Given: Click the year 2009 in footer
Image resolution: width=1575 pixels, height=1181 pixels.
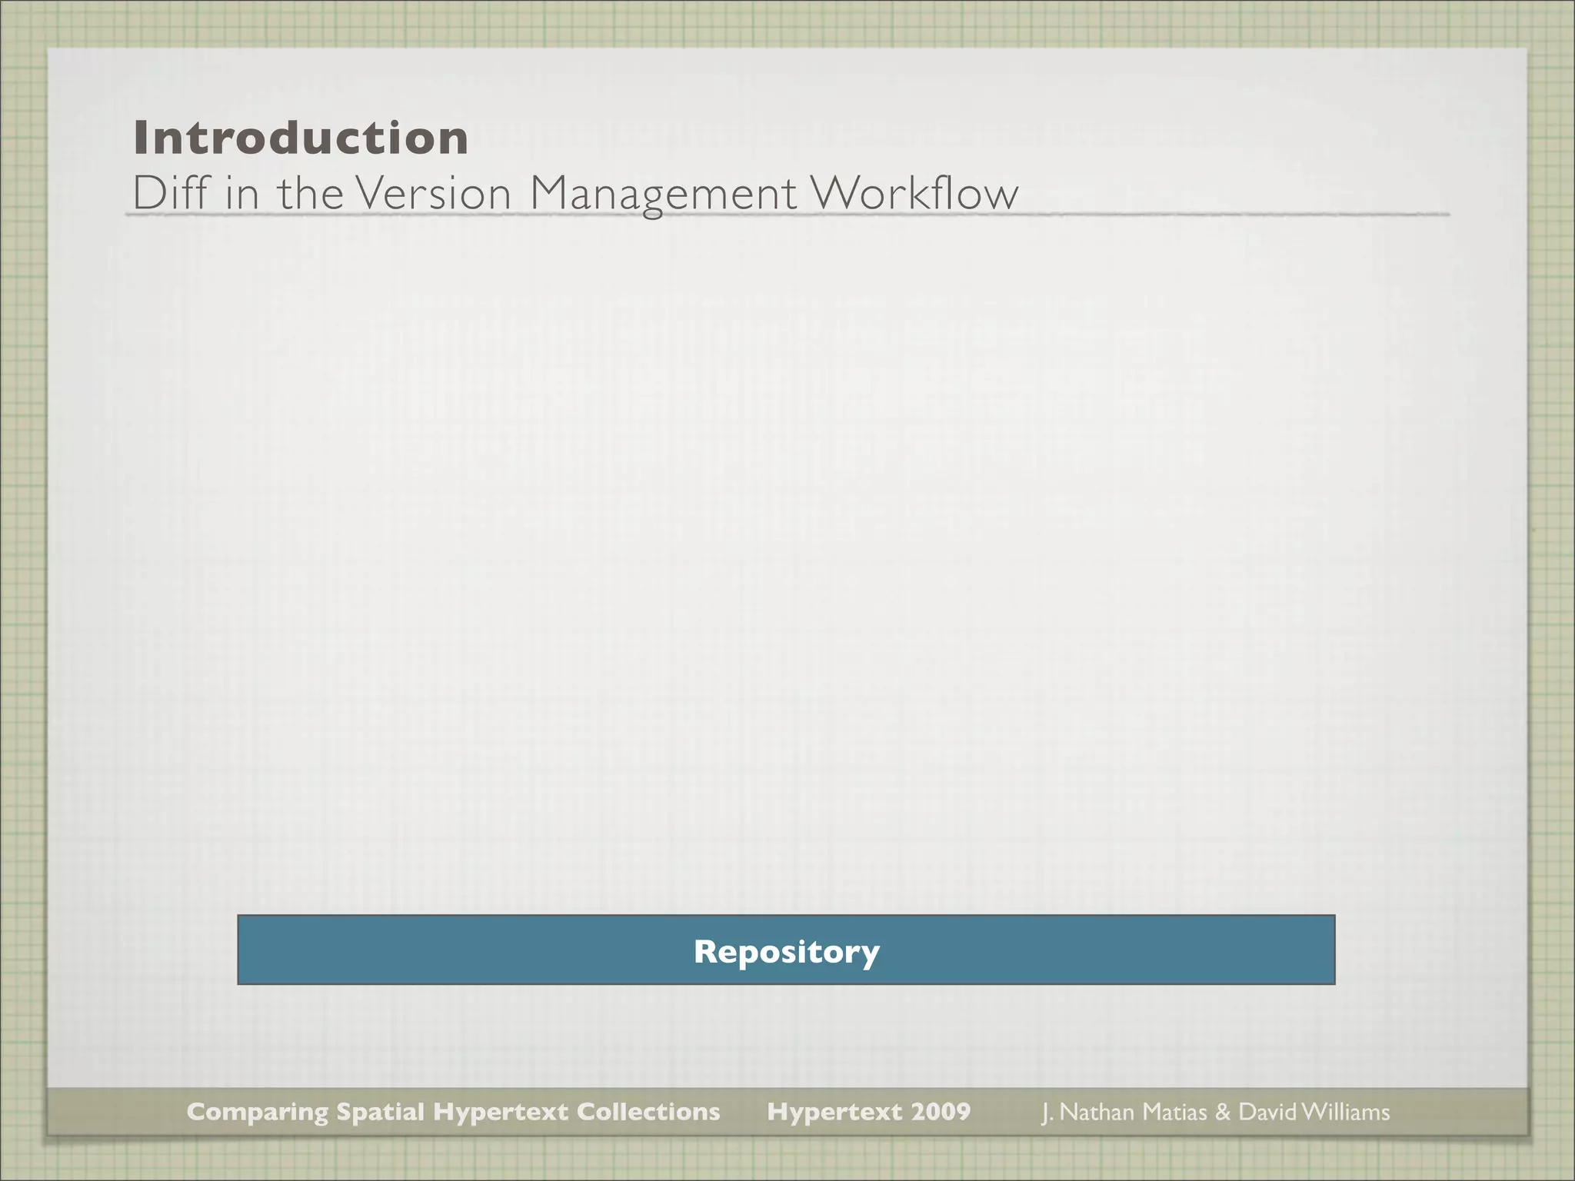Looking at the screenshot, I should point(941,1112).
